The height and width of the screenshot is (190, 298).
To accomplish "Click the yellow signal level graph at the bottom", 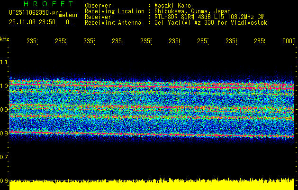I will click(152, 184).
